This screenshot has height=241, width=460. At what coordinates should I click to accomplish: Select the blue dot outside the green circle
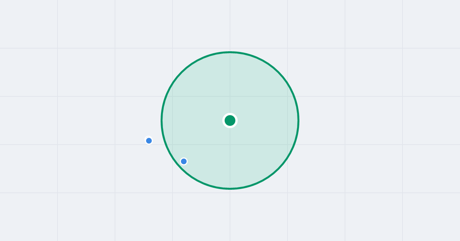tap(149, 141)
